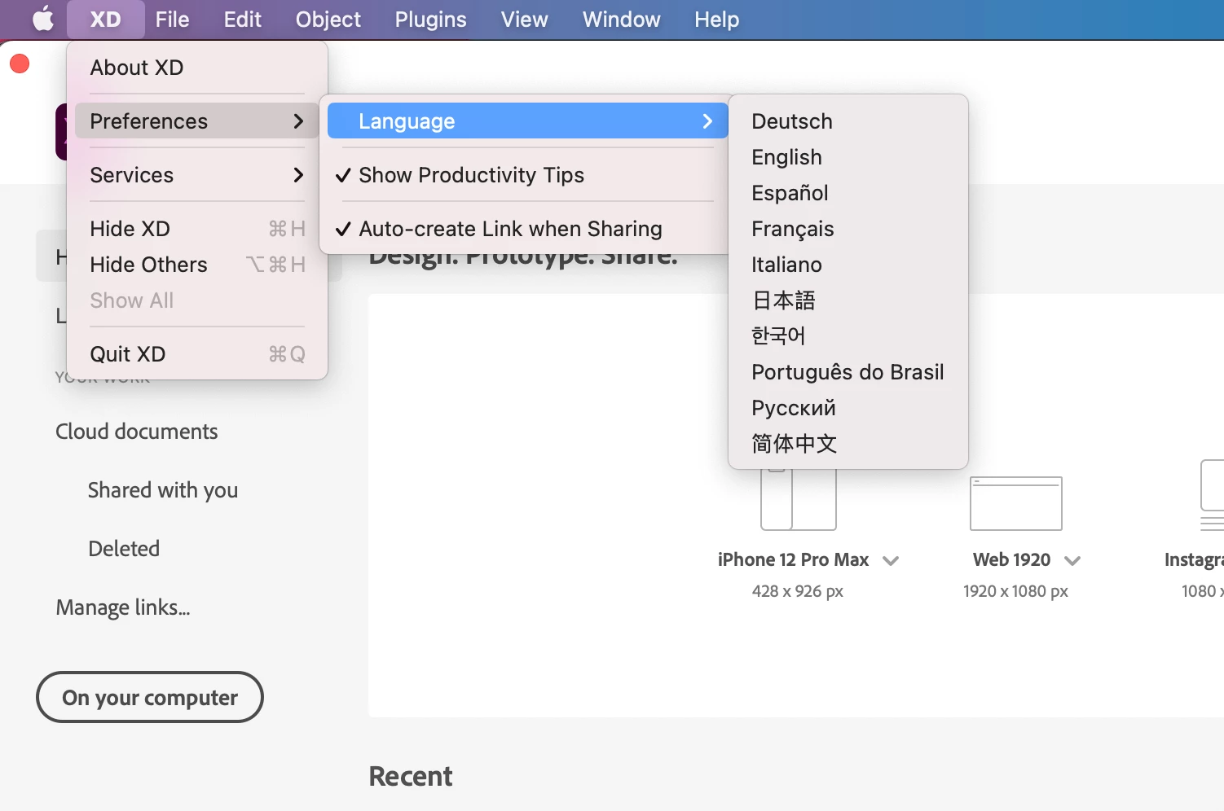Click the iPhone 12 Pro Max artboard icon
Image resolution: width=1224 pixels, height=811 pixels.
pos(799,499)
